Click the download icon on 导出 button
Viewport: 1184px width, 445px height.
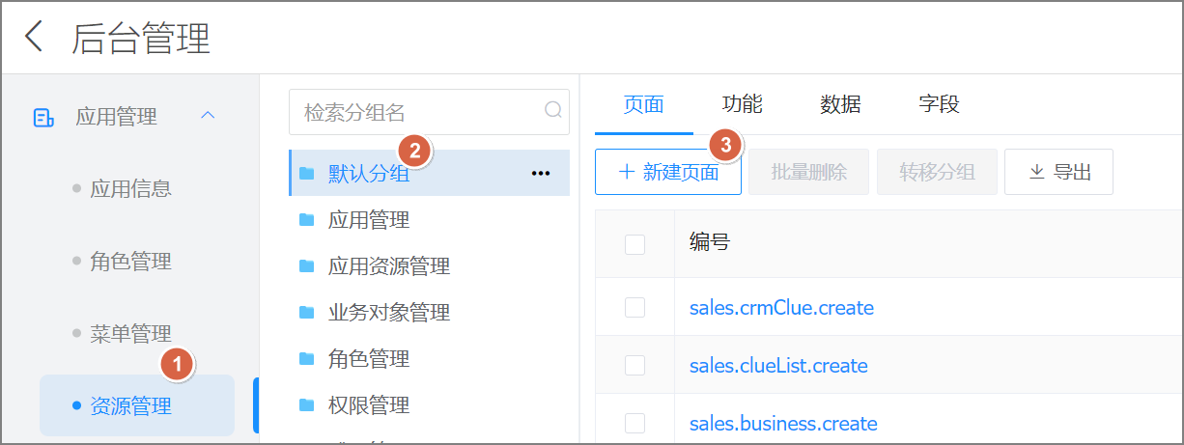(x=1037, y=172)
